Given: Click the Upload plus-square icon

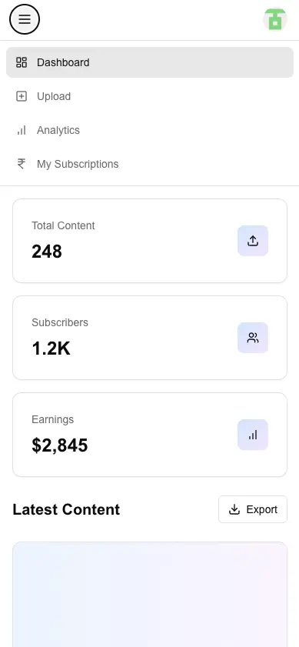Looking at the screenshot, I should coord(22,96).
